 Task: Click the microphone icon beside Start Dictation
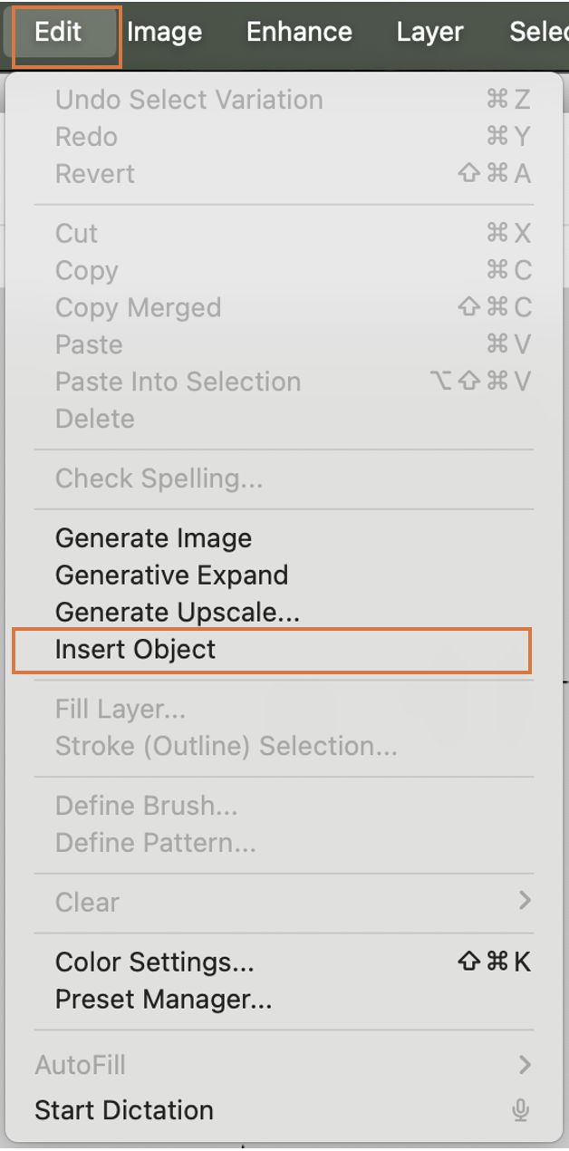(x=521, y=1110)
